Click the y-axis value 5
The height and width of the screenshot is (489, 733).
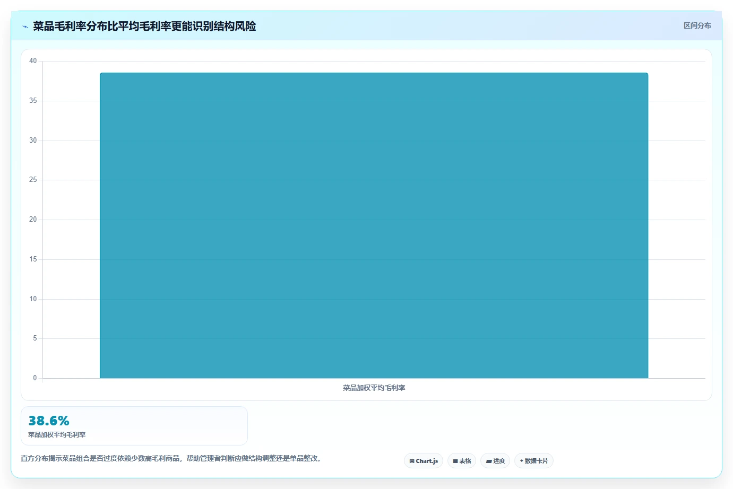click(x=35, y=338)
